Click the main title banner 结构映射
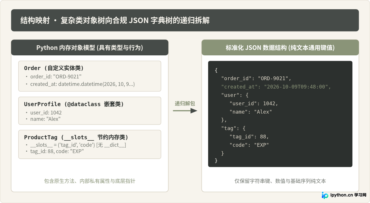Viewport: 370px width, 203px height. click(x=185, y=20)
